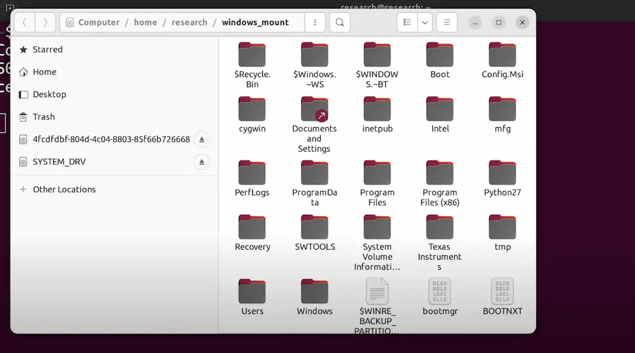635x353 pixels.
Task: Select the Desktop sidebar entry
Action: (x=49, y=94)
